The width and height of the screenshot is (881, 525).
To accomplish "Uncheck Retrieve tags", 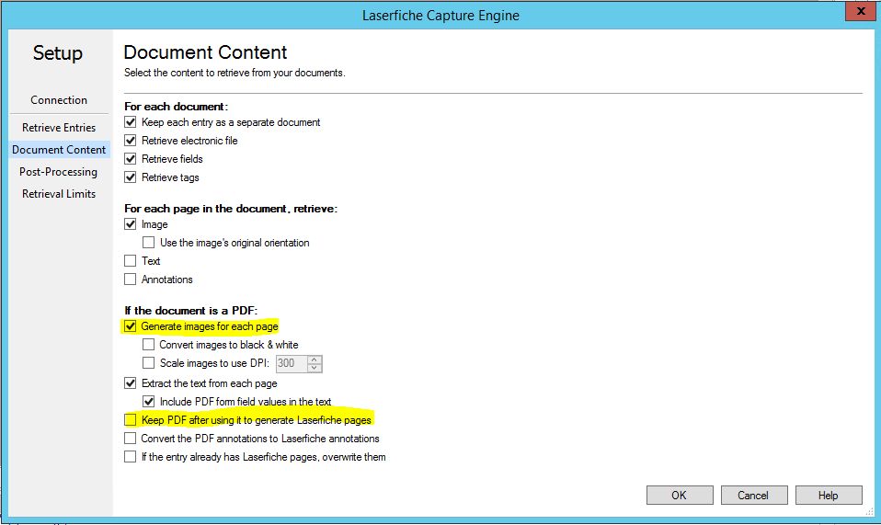I will coord(131,177).
